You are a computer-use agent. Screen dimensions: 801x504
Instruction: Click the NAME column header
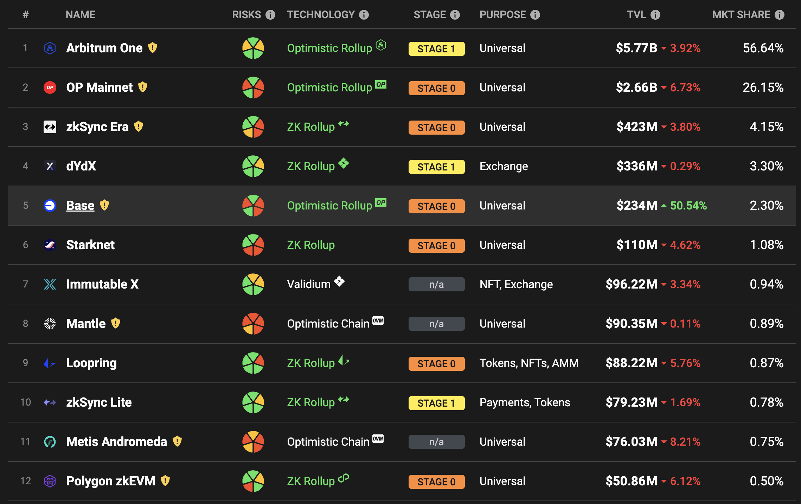pos(81,15)
